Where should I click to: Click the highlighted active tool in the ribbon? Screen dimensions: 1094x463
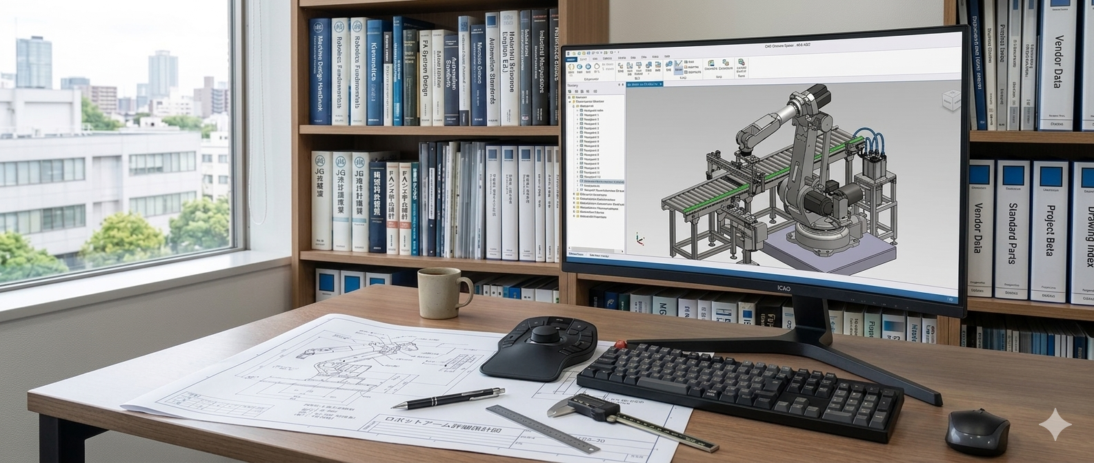(678, 68)
